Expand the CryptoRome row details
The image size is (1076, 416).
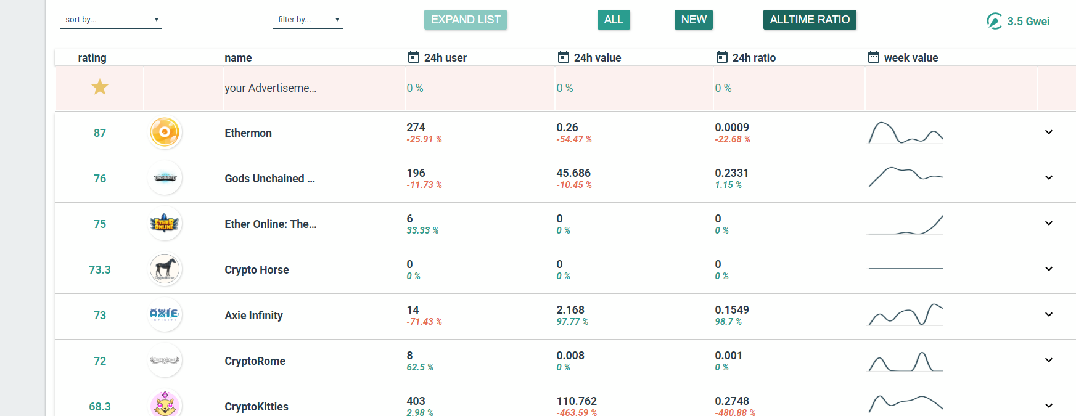(1049, 360)
